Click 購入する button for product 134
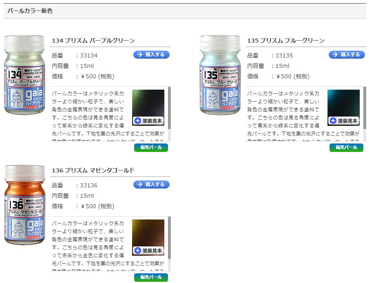Viewport: 369px width, 283px height. click(x=151, y=55)
